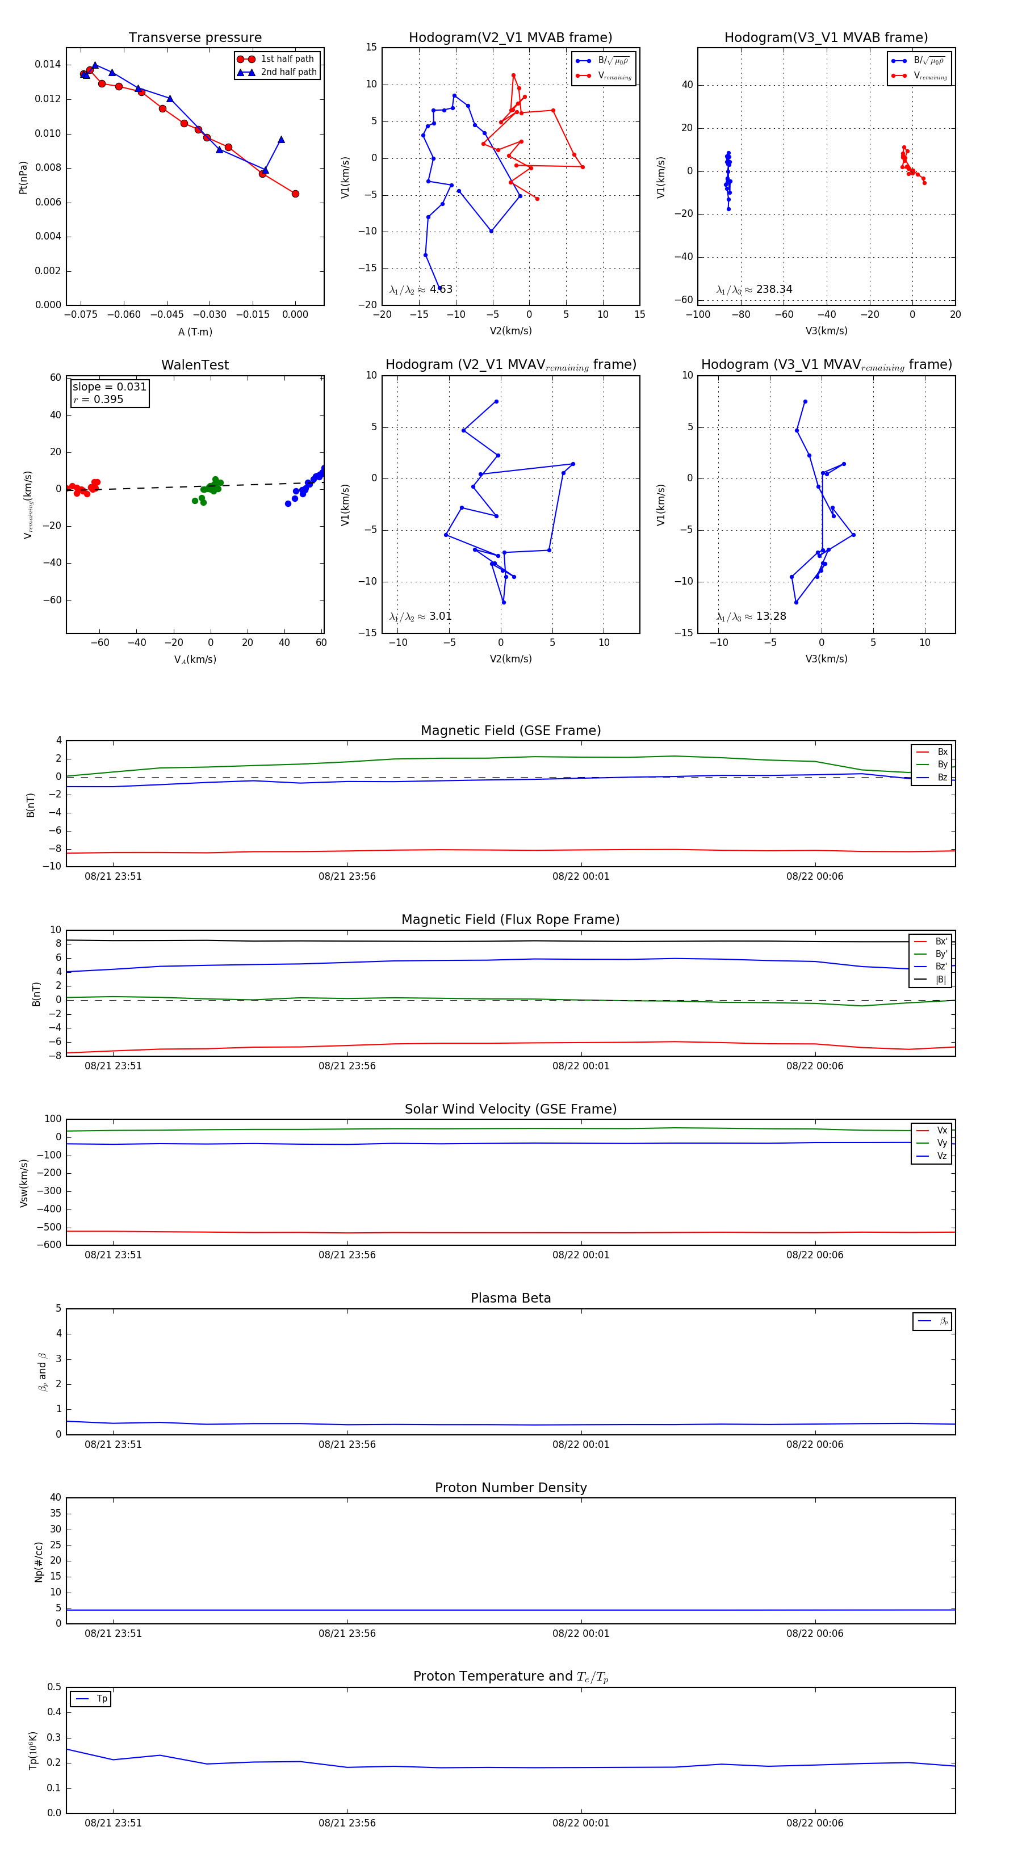Select the Vz legend entry
1022x1873 pixels.
coord(932,1156)
